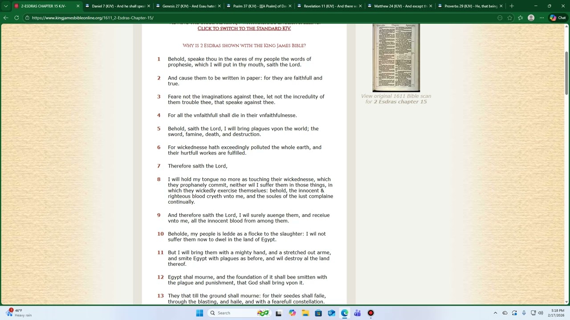Open 'Why is 2 Esdras shown' link
570x320 pixels.
[244, 45]
